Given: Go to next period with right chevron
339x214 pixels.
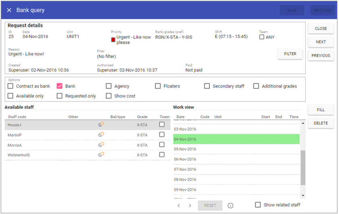Looking at the screenshot, I should [x=190, y=206].
